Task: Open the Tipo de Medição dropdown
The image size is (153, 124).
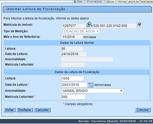Action: 81,32
